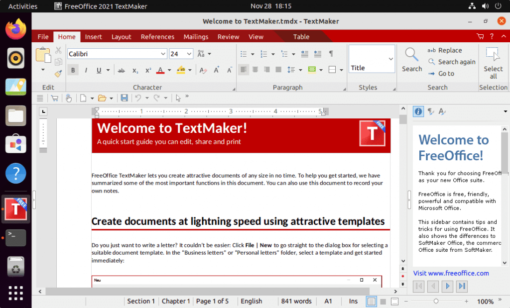510x308 pixels.
Task: Open the font color dropdown arrow
Action: (169, 70)
